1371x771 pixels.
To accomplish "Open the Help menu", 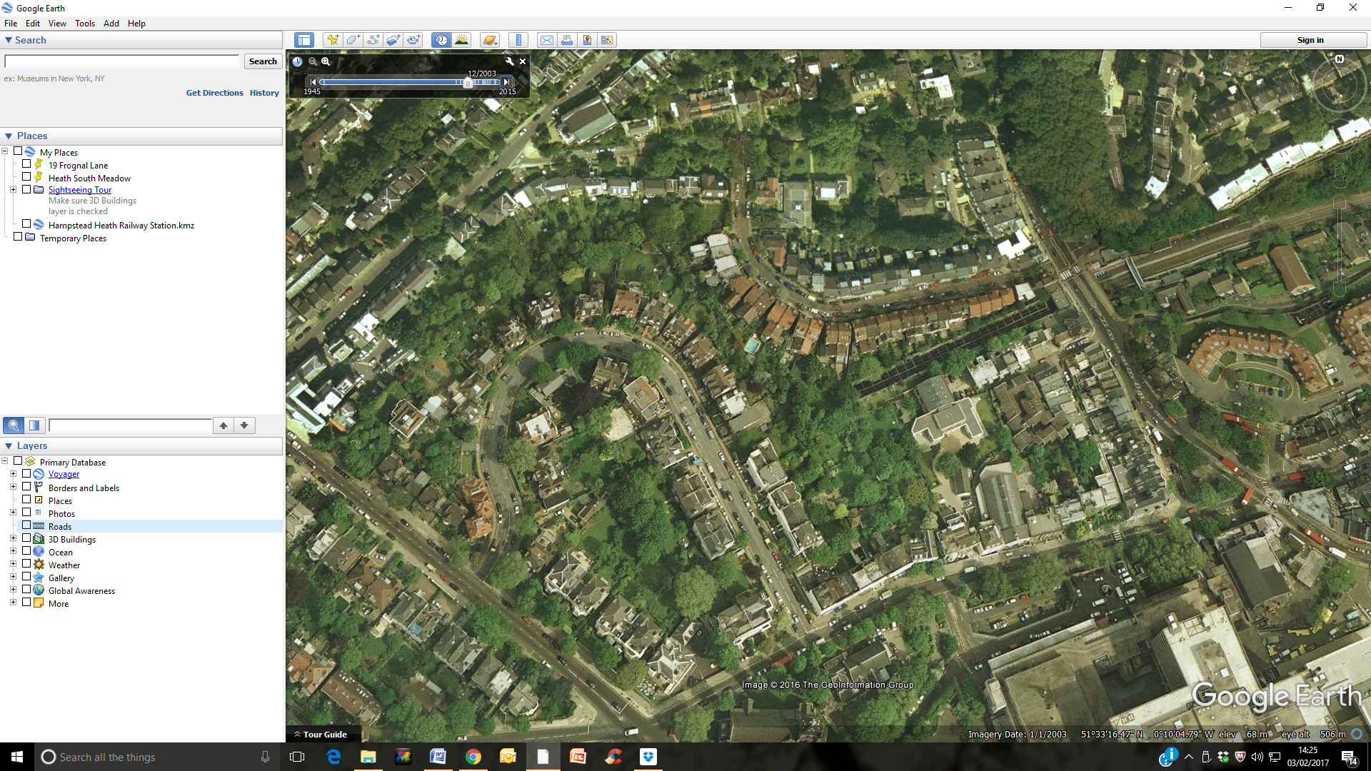I will [136, 23].
